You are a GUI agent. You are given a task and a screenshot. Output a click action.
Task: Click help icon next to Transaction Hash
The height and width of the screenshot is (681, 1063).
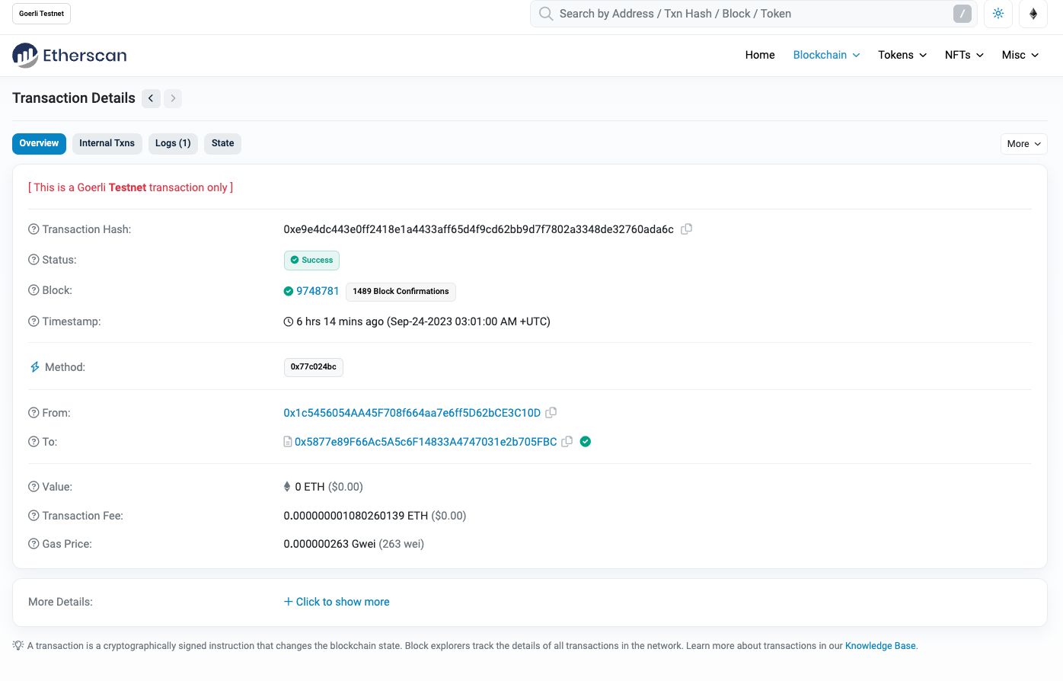(x=34, y=229)
